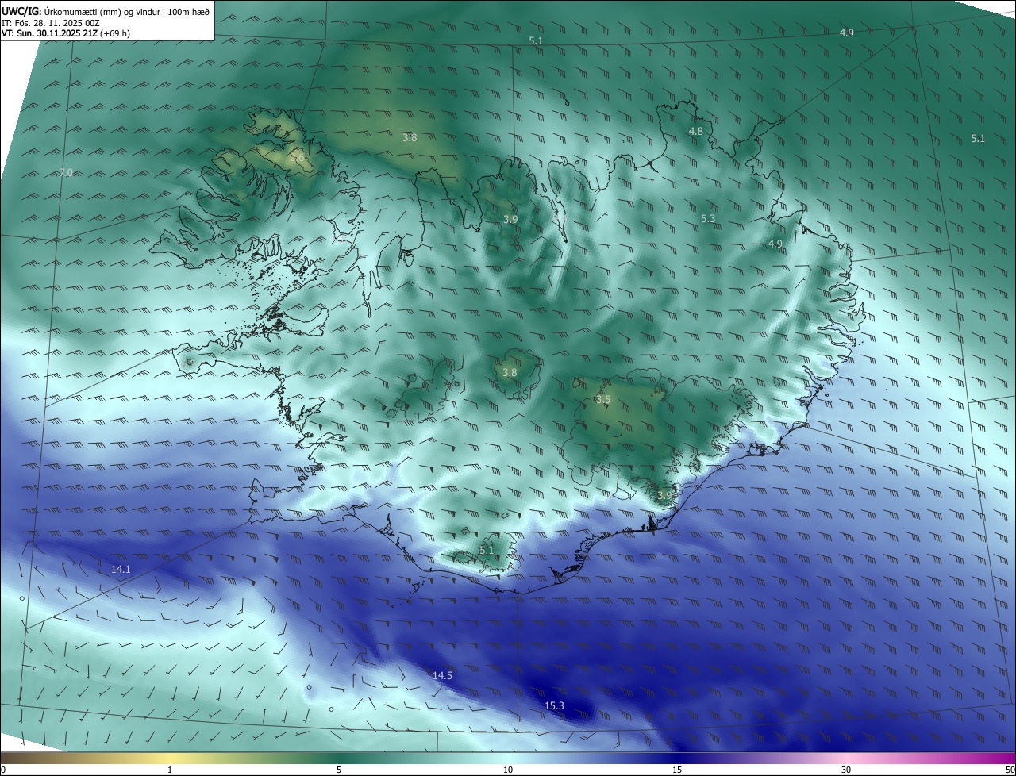Screen dimensions: 1016x776
Task: Select the 15.3 value over the southern ocean
Action: click(554, 705)
